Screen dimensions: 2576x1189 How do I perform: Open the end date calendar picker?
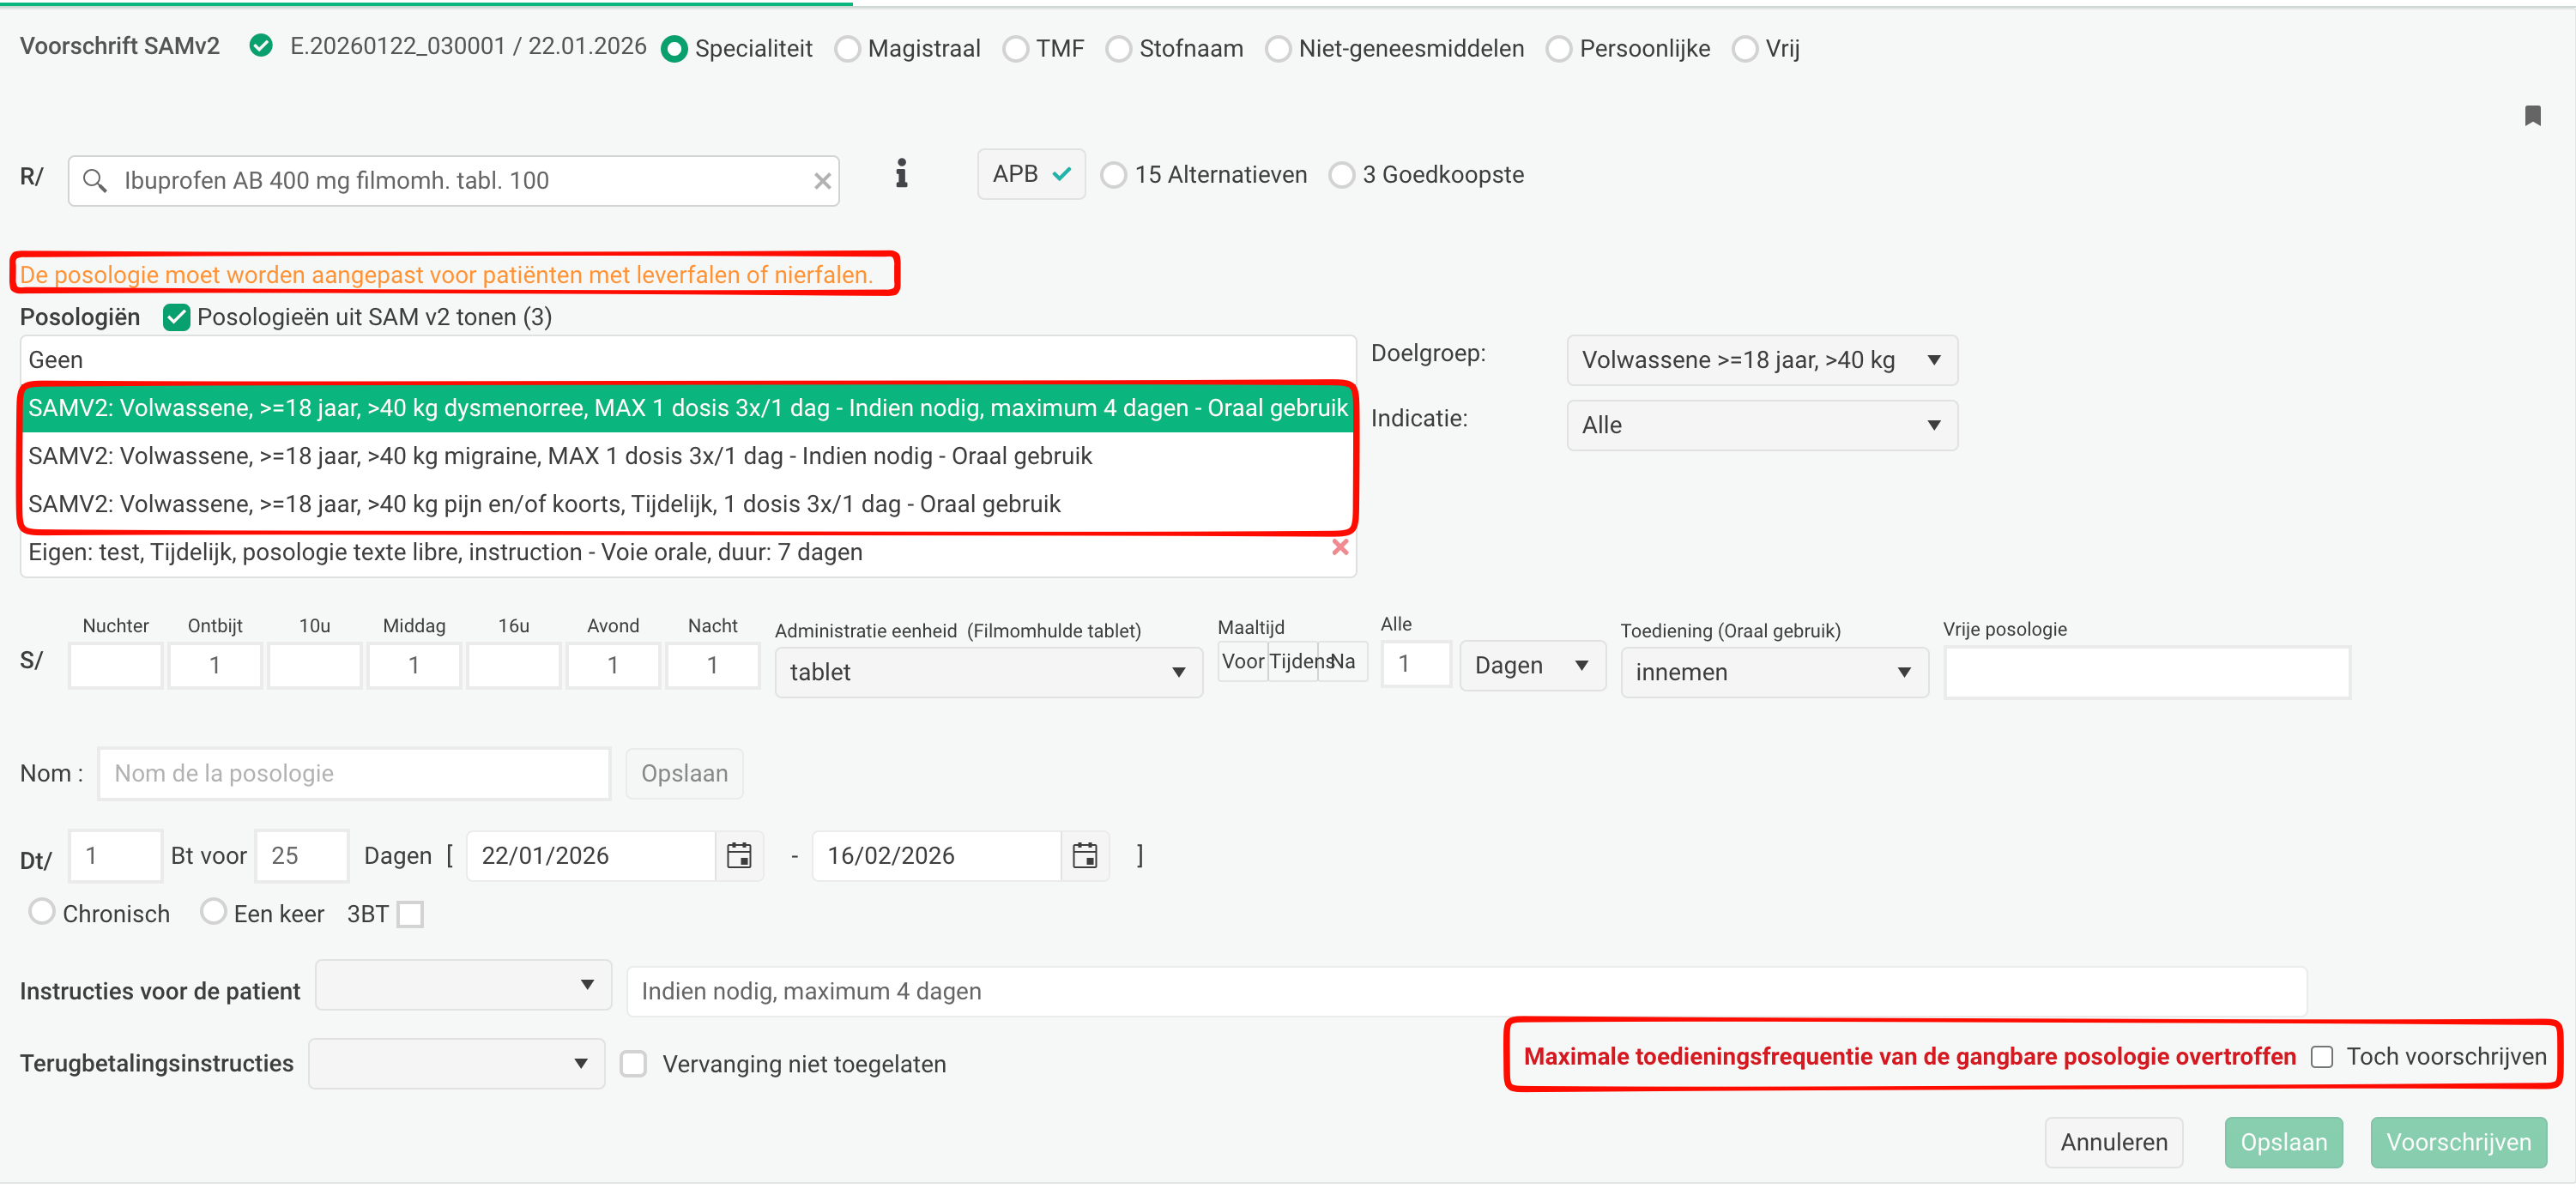point(1084,856)
